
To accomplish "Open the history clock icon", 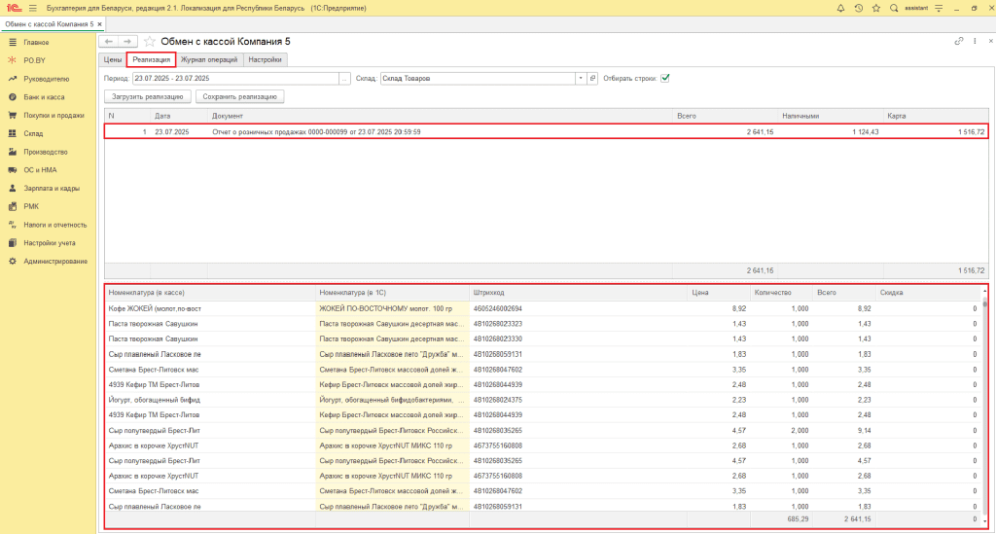I will click(858, 8).
